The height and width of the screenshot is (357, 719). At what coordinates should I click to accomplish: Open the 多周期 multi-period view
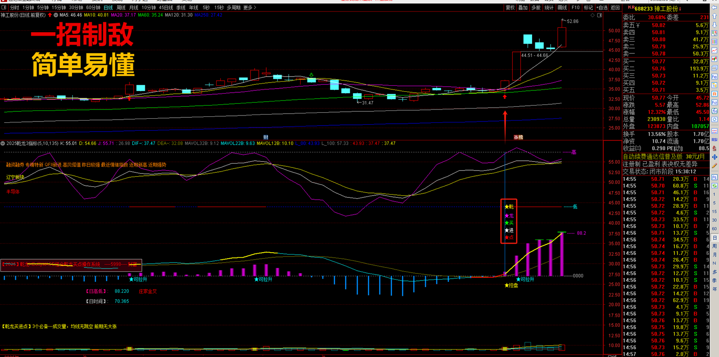234,7
